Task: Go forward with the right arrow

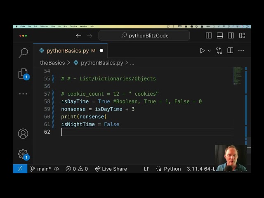Action: [x=90, y=36]
